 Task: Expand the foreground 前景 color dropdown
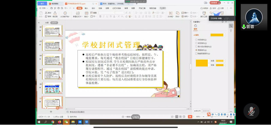[x=224, y=61]
